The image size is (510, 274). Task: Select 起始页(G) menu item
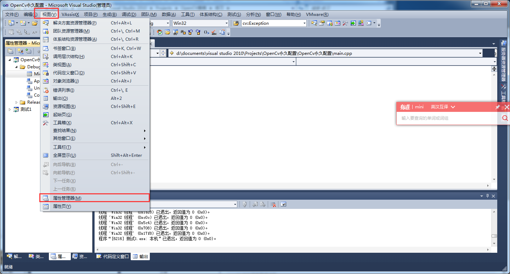click(x=95, y=115)
